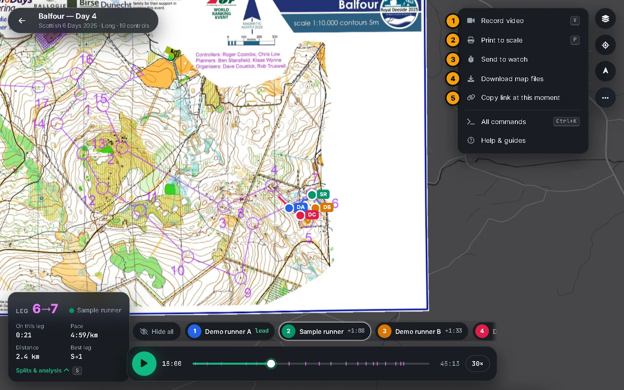Click the Balfour — Day 4 title
The height and width of the screenshot is (390, 624).
[67, 16]
